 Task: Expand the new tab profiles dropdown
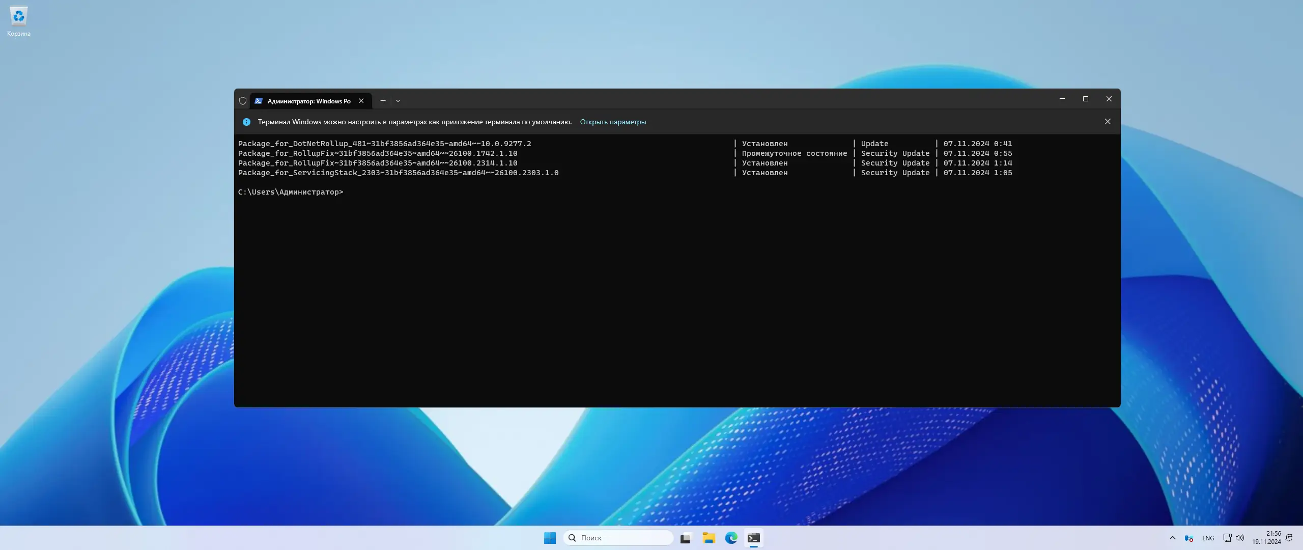pos(398,101)
